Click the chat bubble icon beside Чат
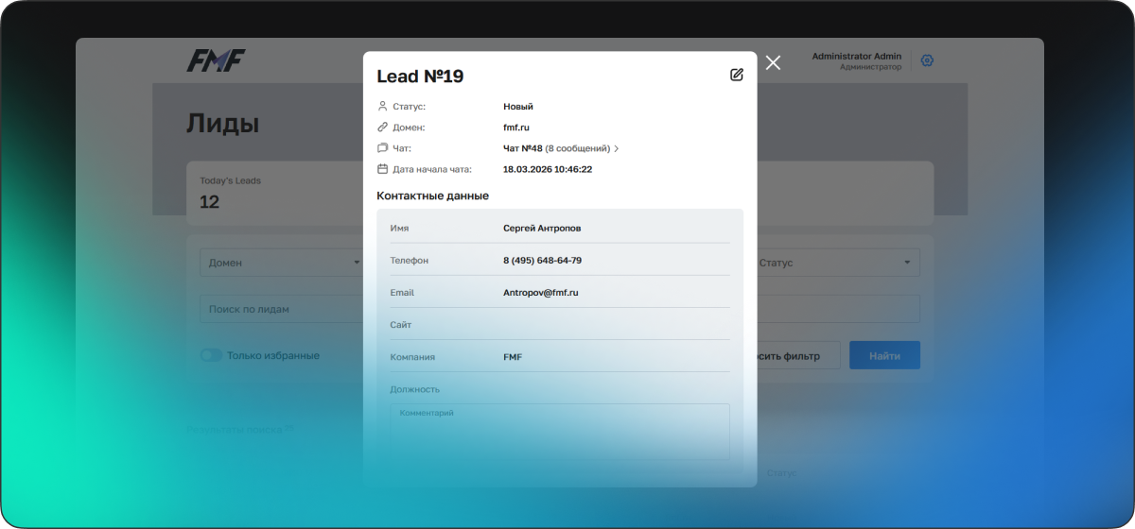The height and width of the screenshot is (529, 1135). click(382, 148)
